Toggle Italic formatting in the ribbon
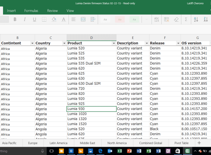The height and width of the screenshot is (155, 211). click(x=25, y=19)
